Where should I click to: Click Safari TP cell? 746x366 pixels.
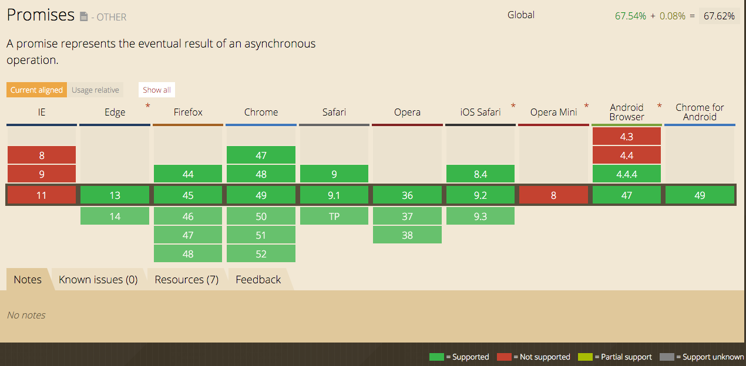click(334, 216)
